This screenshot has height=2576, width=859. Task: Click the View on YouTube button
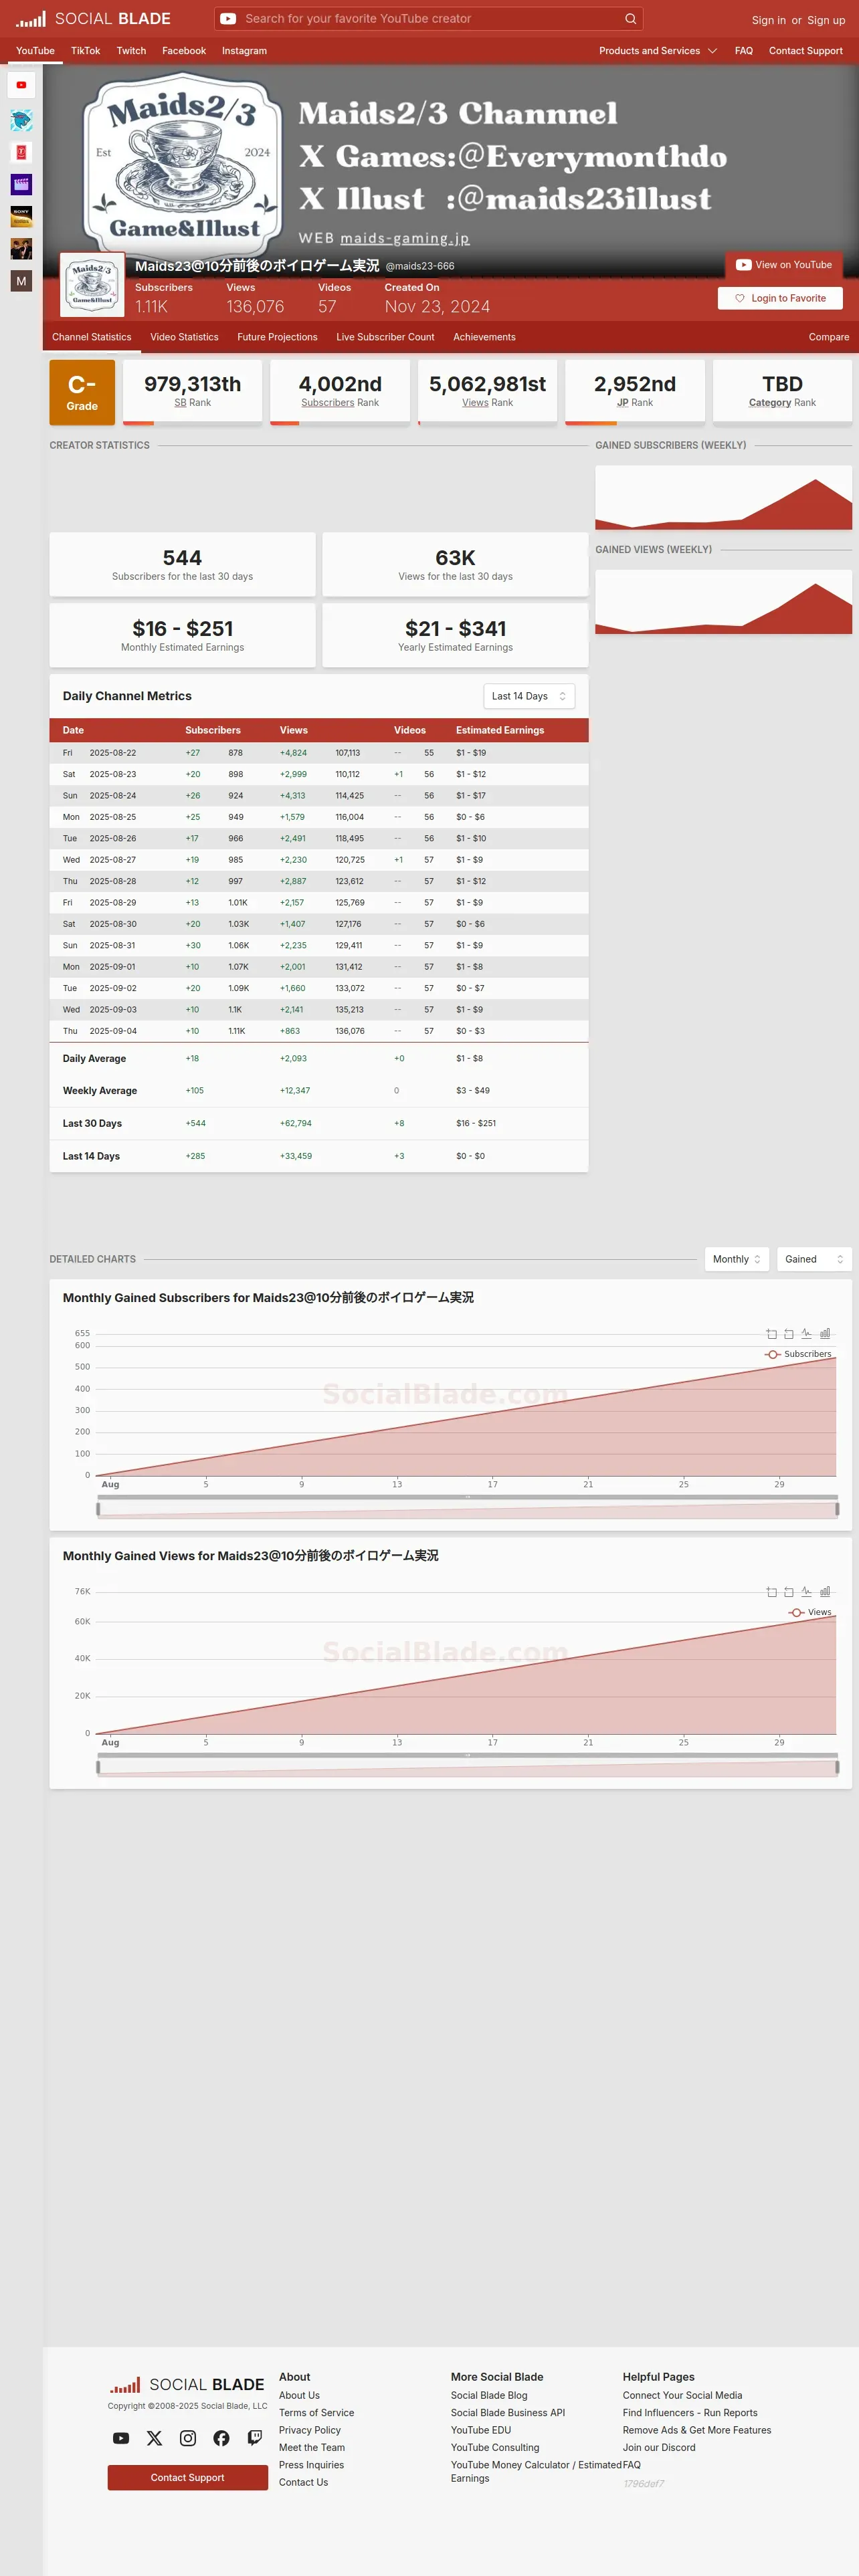[x=784, y=265]
